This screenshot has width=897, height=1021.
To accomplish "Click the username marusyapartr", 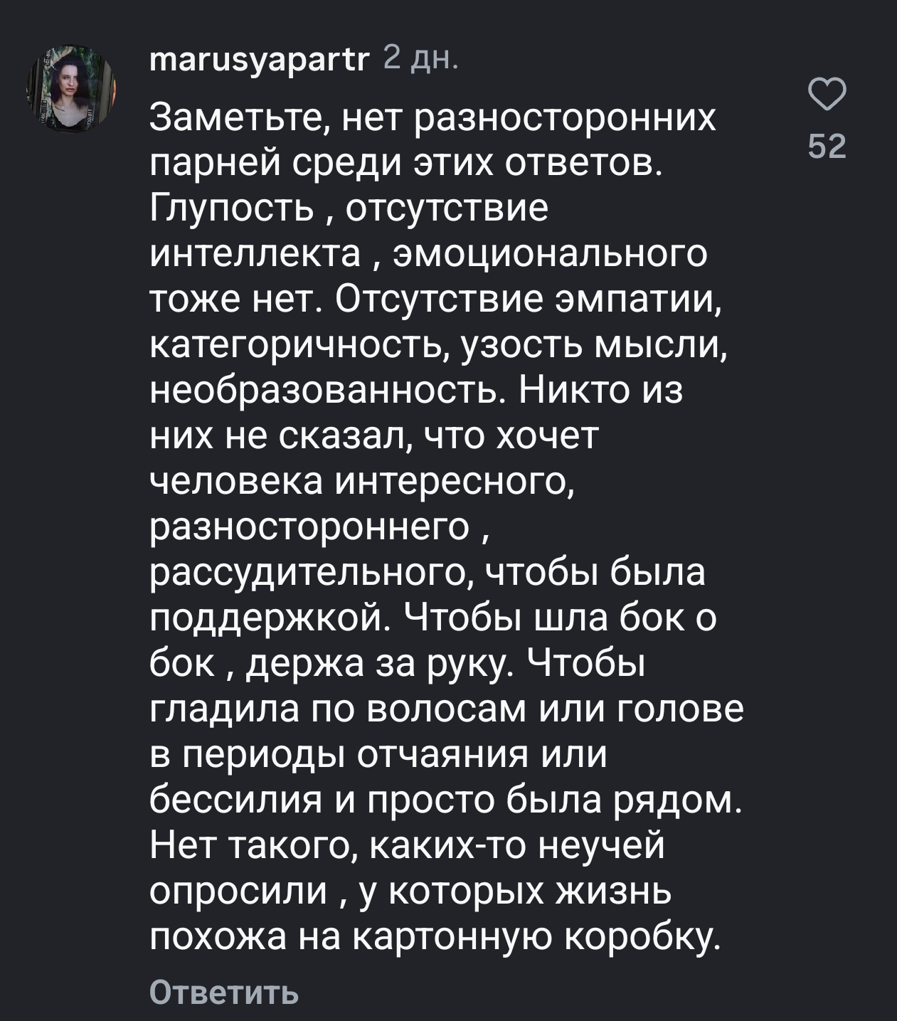I will tap(260, 61).
